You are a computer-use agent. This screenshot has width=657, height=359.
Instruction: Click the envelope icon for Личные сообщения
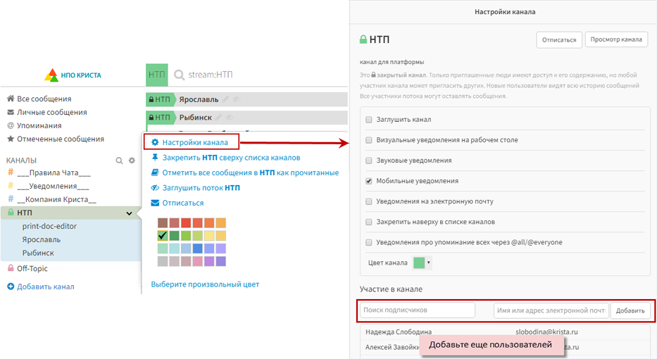coord(11,113)
